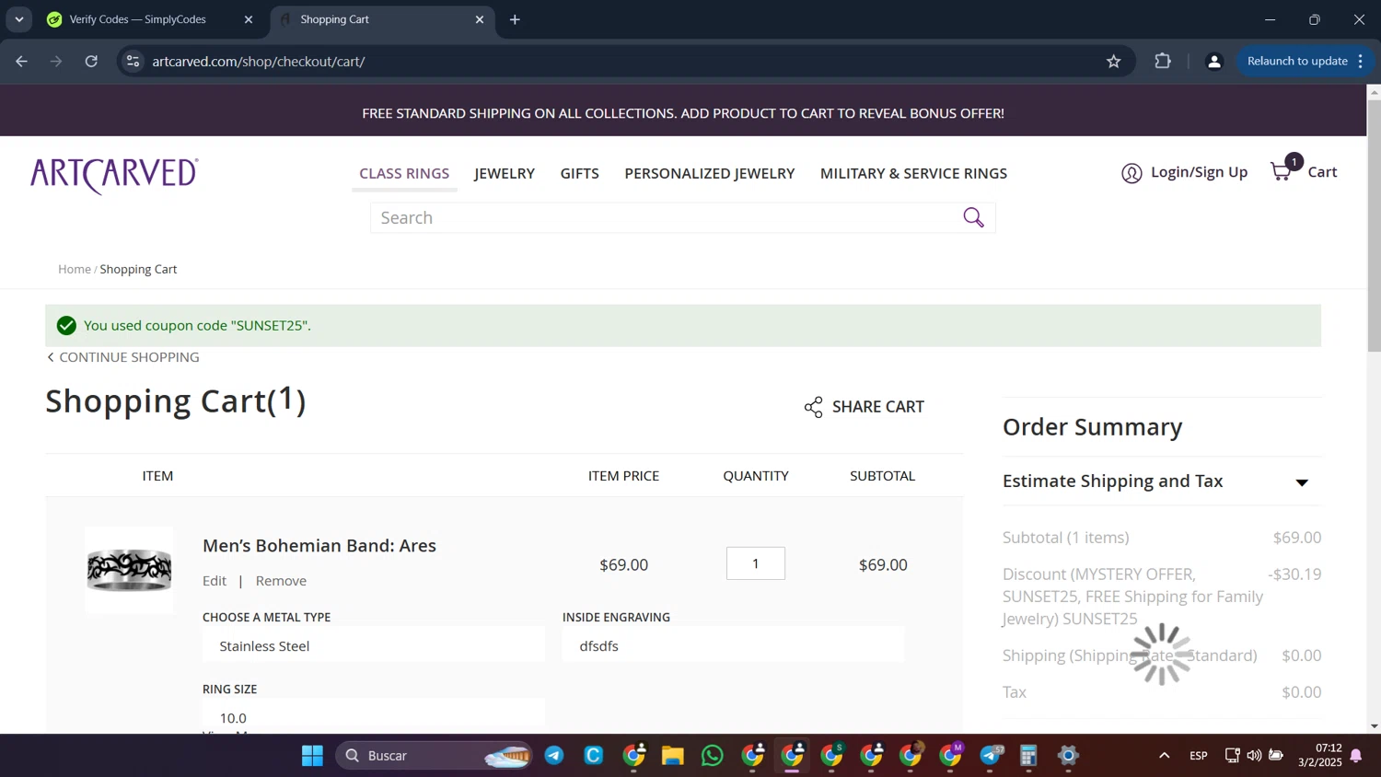This screenshot has height=777, width=1381.
Task: Click the Discount amount -$30.19
Action: click(1294, 574)
